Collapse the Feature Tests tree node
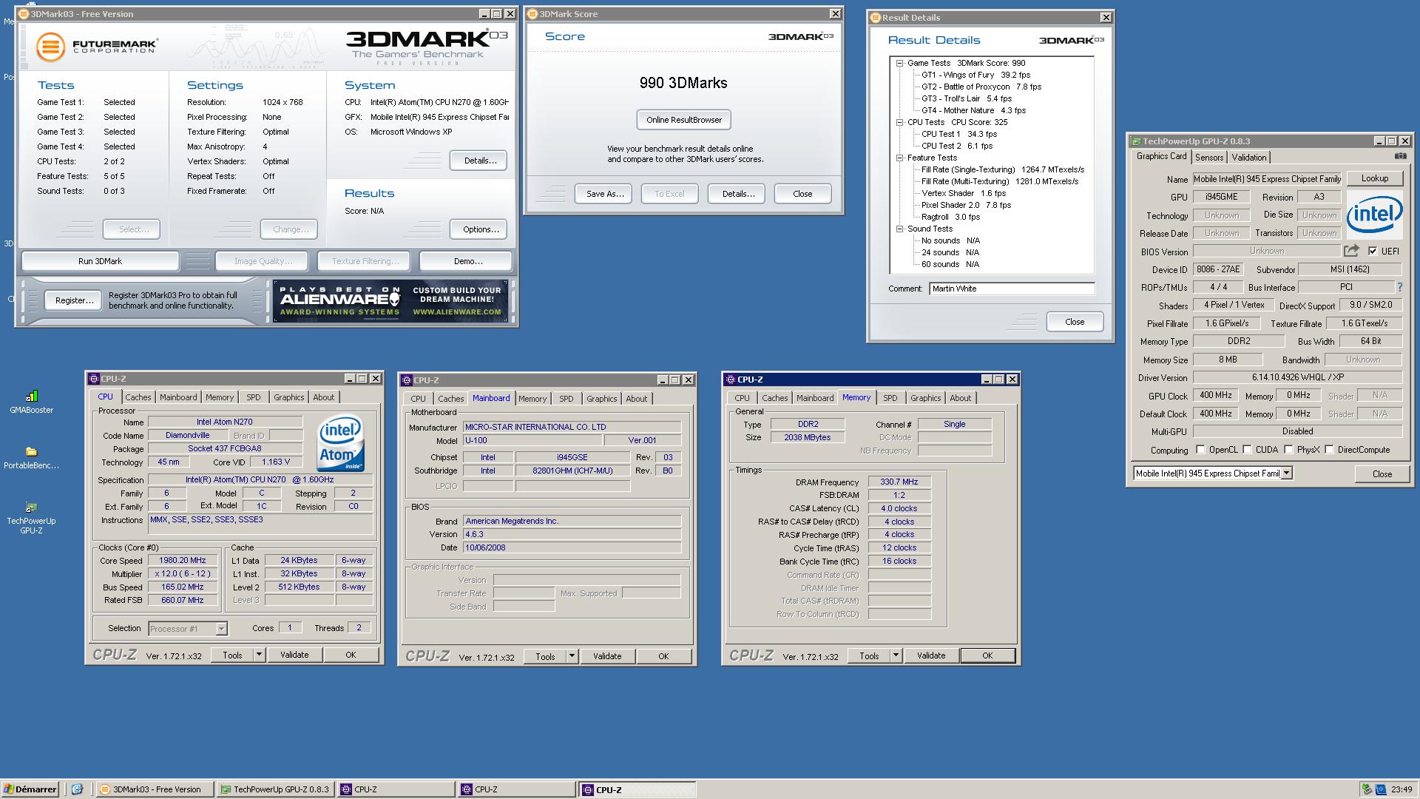This screenshot has height=799, width=1420. (x=900, y=158)
